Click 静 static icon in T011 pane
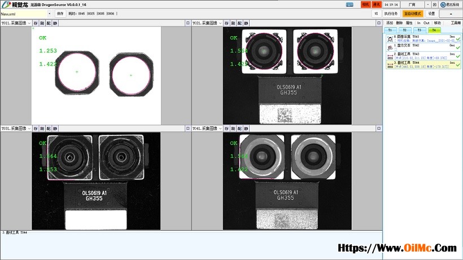Screen dimensions: 463x260 (55, 23)
